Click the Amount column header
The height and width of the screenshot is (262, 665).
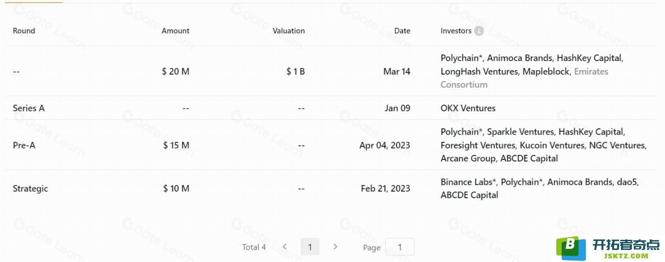(x=175, y=31)
